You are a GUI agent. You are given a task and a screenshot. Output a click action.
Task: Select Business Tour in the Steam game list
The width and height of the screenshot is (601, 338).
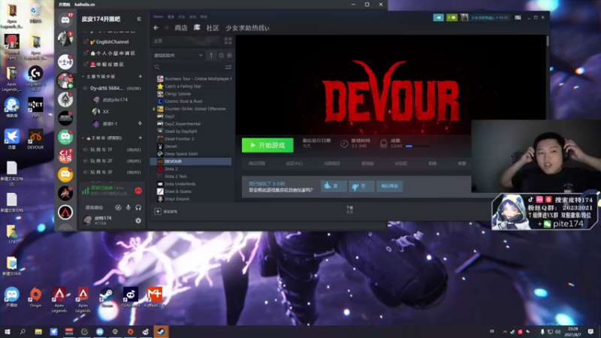click(x=194, y=79)
